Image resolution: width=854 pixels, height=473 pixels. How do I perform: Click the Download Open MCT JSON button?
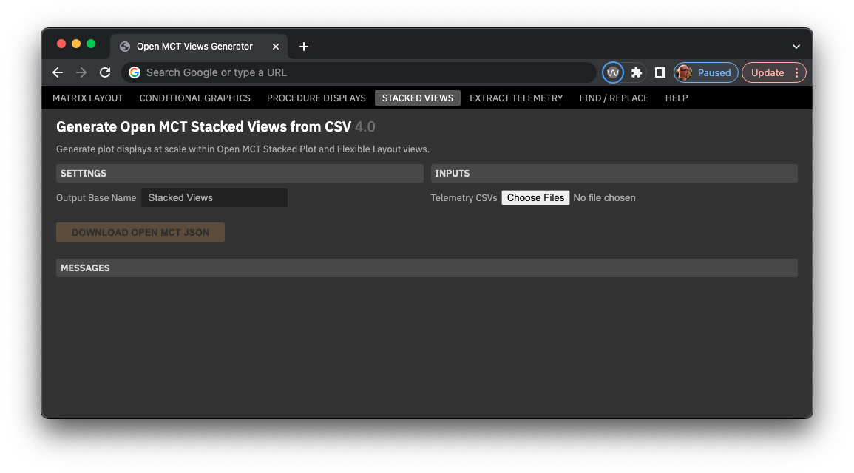pyautogui.click(x=140, y=232)
